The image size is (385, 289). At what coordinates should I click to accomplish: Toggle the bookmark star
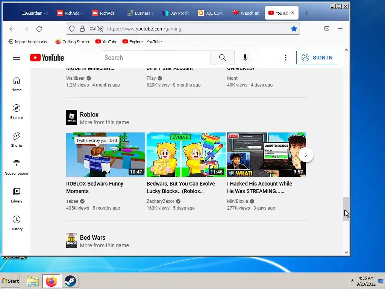(x=294, y=29)
